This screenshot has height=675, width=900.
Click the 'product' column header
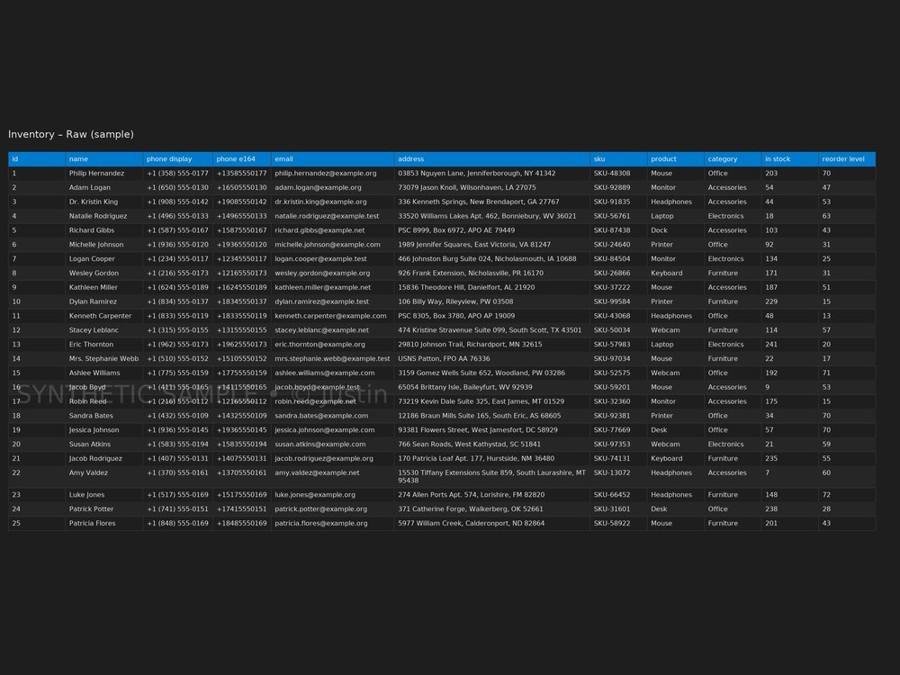click(x=676, y=159)
